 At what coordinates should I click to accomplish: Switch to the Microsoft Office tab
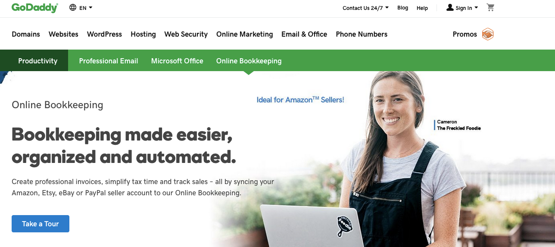(x=177, y=61)
